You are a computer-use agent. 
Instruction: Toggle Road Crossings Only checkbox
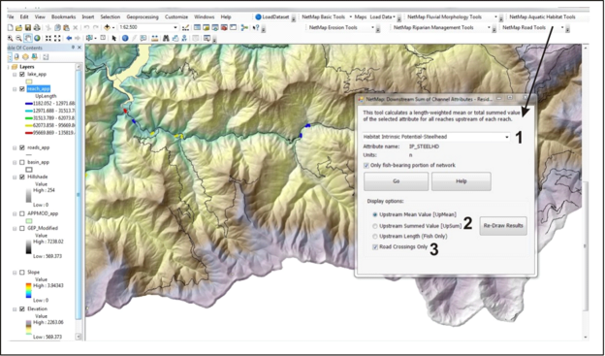pos(375,247)
